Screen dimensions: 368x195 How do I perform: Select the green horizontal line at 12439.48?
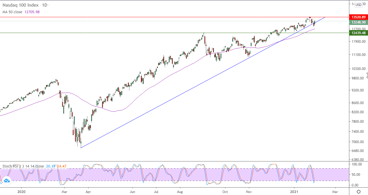point(174,33)
